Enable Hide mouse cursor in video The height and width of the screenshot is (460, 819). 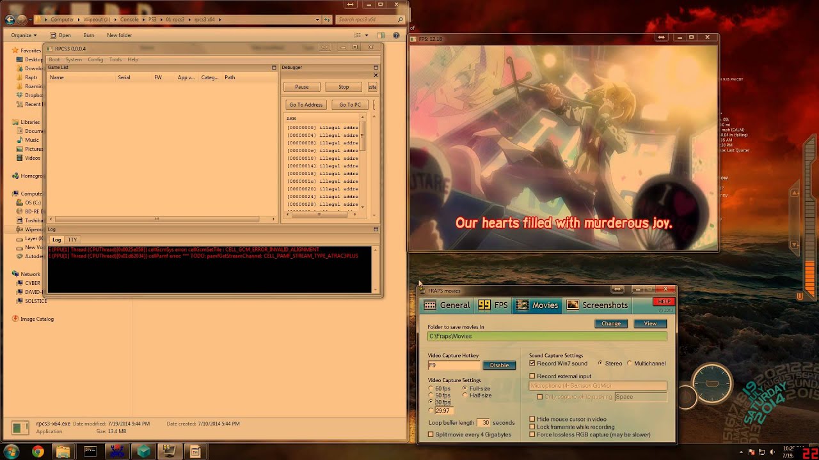coord(532,419)
